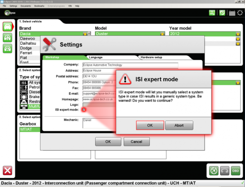Viewport: 245px width, 187px height.
Task: Select MT/AT in the Gearbox list
Action: [x=30, y=129]
